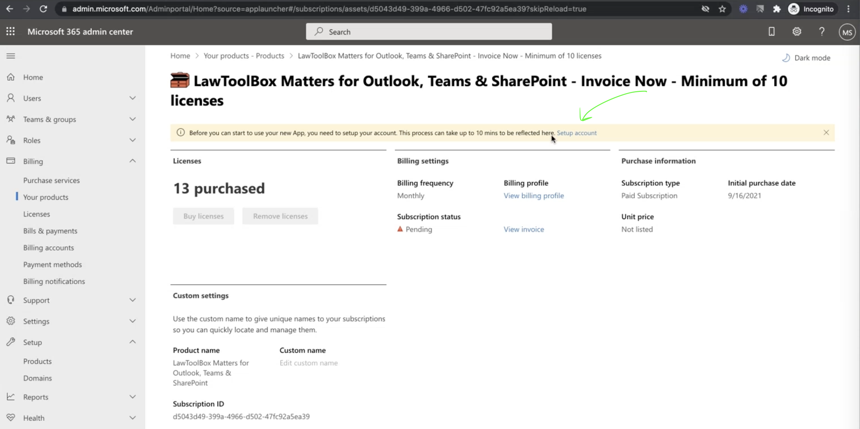Click the Buy licenses button
The image size is (860, 429).
203,216
